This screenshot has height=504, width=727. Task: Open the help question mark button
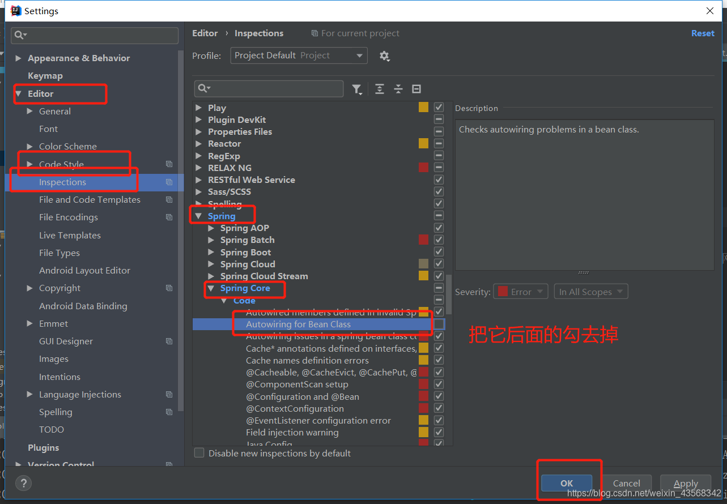click(x=23, y=483)
